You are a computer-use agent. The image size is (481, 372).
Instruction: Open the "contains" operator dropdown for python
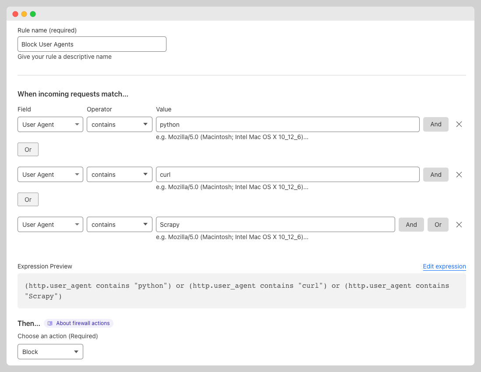pos(119,124)
